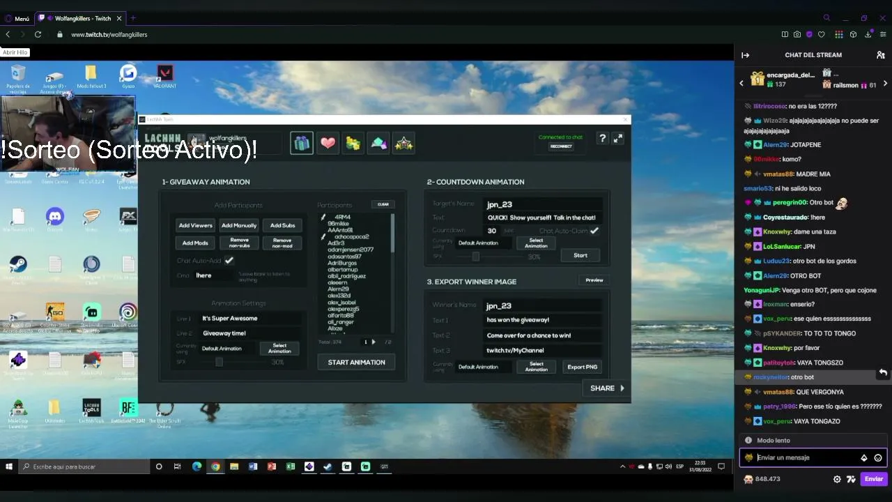892x502 pixels.
Task: Click the Add Mods button
Action: [x=195, y=243]
